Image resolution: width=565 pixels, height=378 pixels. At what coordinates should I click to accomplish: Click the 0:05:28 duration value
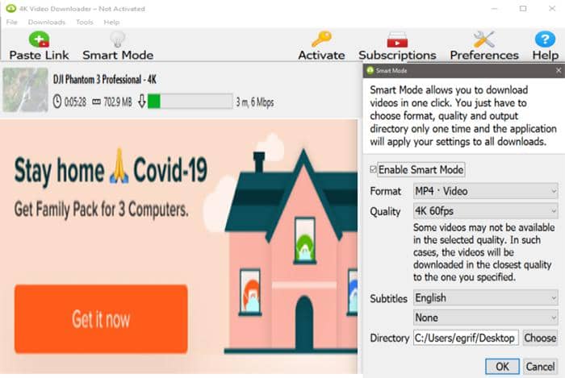(75, 102)
